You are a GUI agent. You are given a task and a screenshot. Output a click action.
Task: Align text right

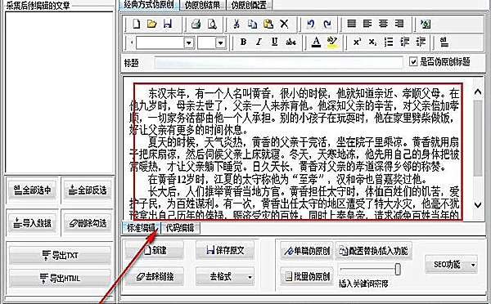[399, 24]
